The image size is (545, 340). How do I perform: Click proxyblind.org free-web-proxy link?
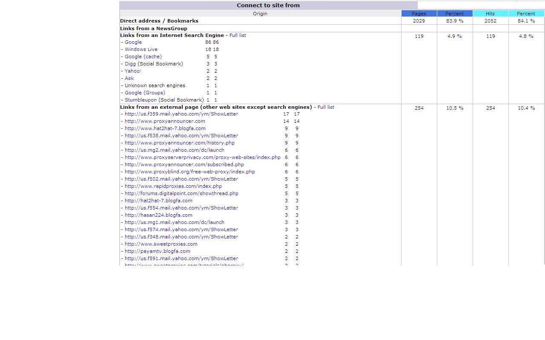point(190,172)
